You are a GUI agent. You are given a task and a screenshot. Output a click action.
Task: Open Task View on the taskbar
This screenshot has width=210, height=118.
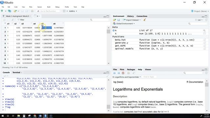click(x=13, y=116)
